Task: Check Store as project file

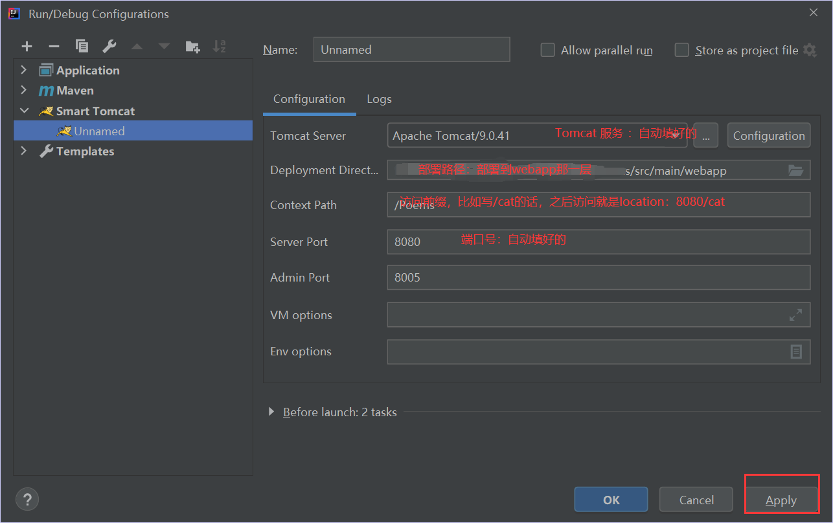Action: 681,49
